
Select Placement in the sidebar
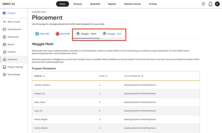click(14, 59)
